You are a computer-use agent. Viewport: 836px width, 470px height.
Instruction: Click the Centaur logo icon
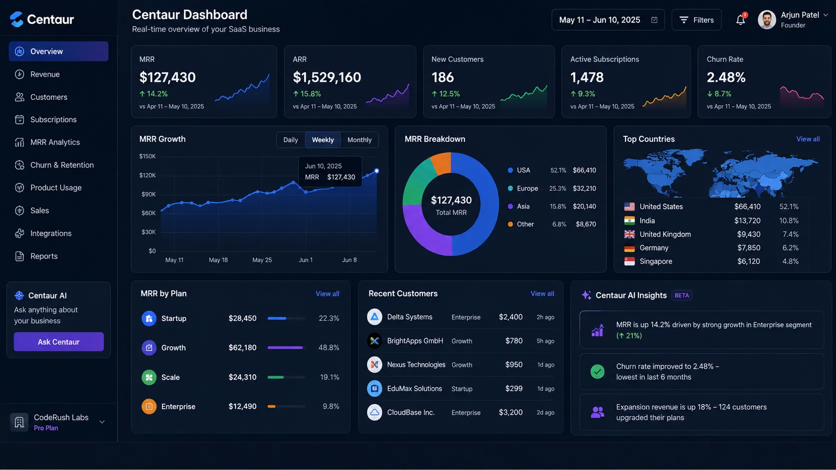click(x=16, y=19)
